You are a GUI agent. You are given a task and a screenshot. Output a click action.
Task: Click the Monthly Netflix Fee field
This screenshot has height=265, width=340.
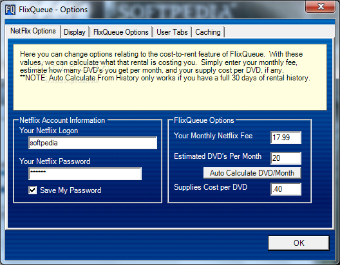286,138
